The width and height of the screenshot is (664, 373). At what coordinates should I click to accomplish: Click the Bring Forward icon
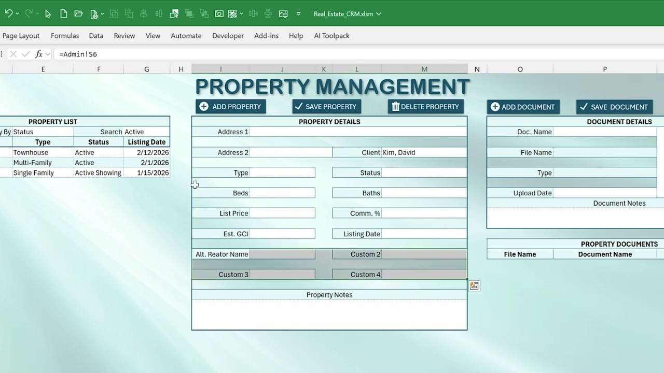pos(189,14)
